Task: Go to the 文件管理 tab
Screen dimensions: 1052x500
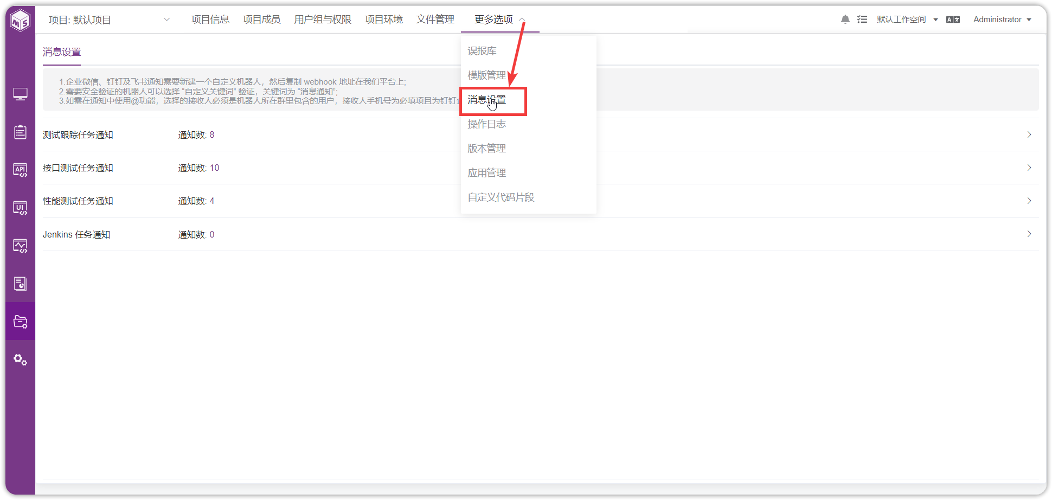Action: pos(435,20)
